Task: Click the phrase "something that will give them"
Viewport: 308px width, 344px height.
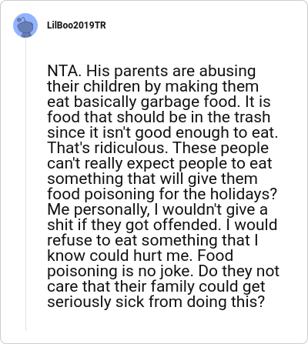Action: [152, 179]
